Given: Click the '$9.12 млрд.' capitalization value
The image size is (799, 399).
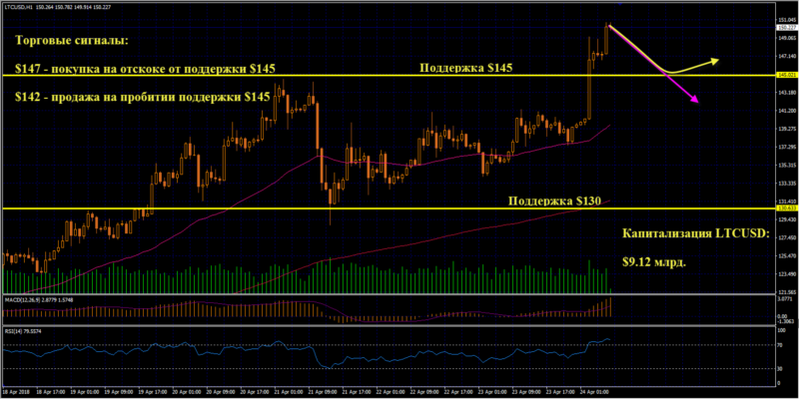Looking at the screenshot, I should [x=654, y=262].
